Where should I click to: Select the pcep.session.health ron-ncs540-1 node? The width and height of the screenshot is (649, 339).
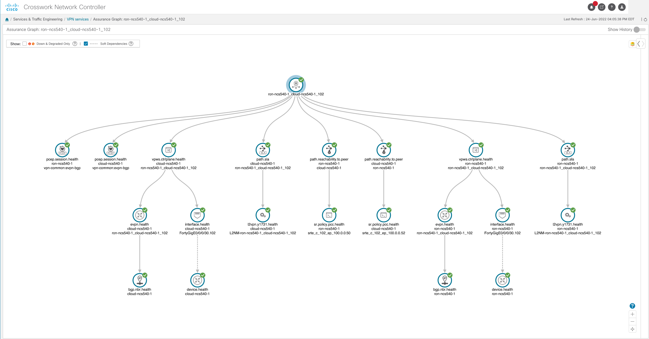tap(62, 150)
